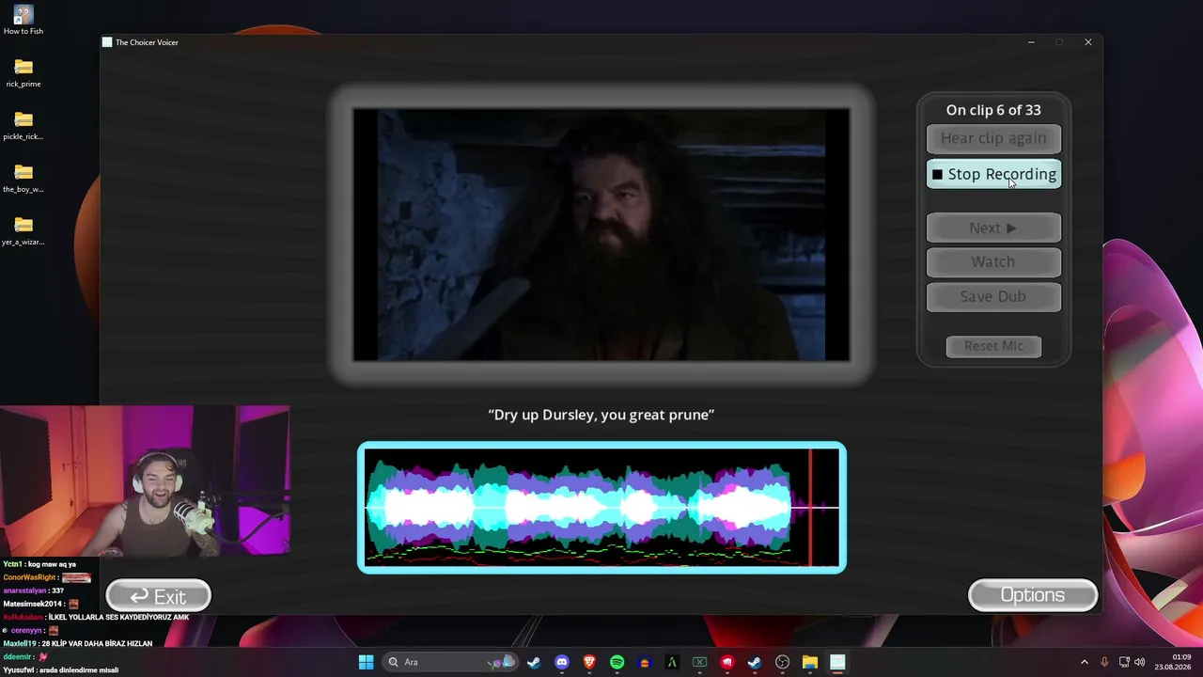
Task: Select the the_boy_w... desktop folder
Action: coord(23,178)
